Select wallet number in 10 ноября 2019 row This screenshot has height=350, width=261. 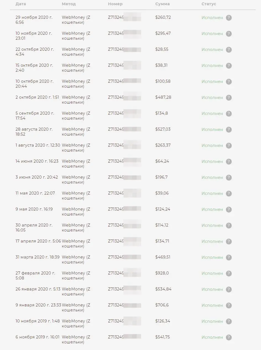pos(125,321)
